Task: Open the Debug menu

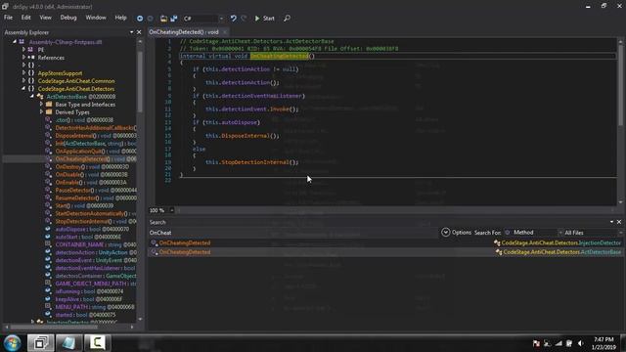Action: [68, 18]
